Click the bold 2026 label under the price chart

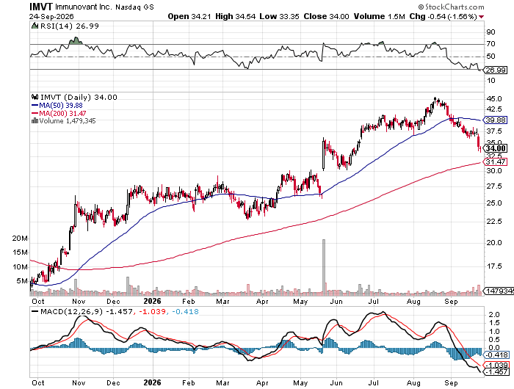[x=153, y=301]
